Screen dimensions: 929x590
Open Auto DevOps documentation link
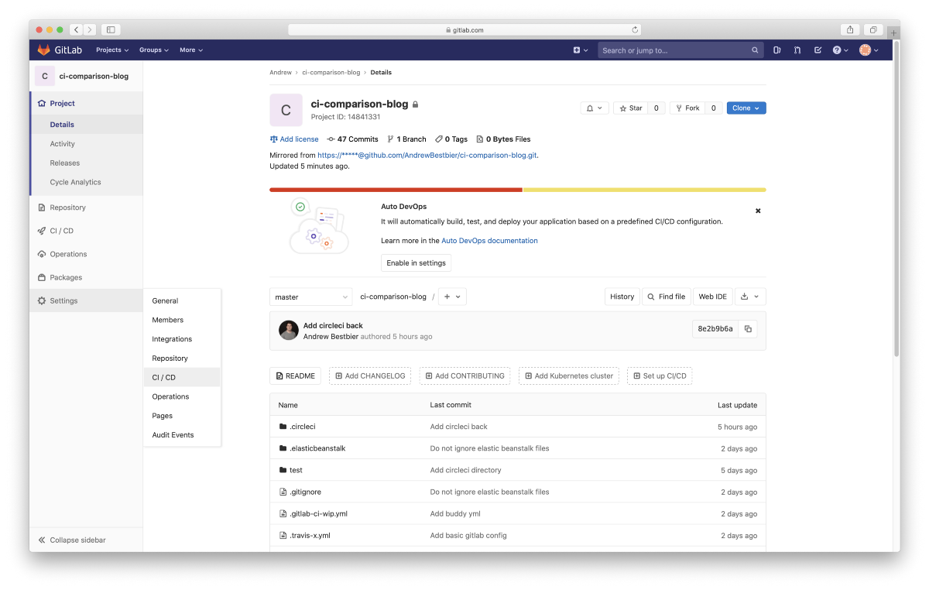[489, 241]
